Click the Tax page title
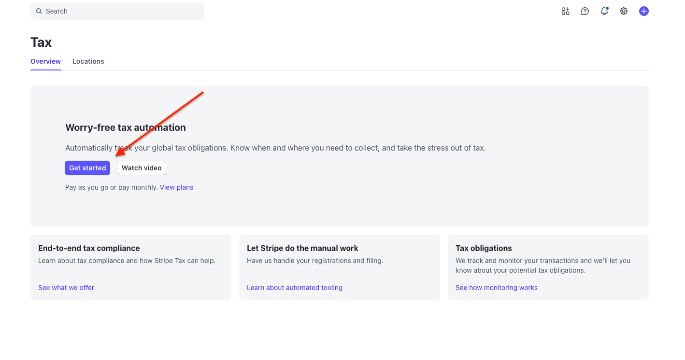This screenshot has height=360, width=685. (x=41, y=42)
